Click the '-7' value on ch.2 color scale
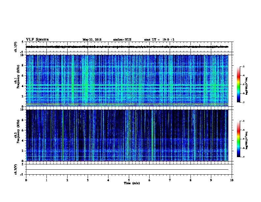The width and height of the screenshot is (261, 202). [243, 157]
